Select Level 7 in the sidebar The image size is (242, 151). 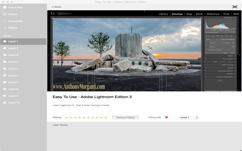tap(23, 82)
